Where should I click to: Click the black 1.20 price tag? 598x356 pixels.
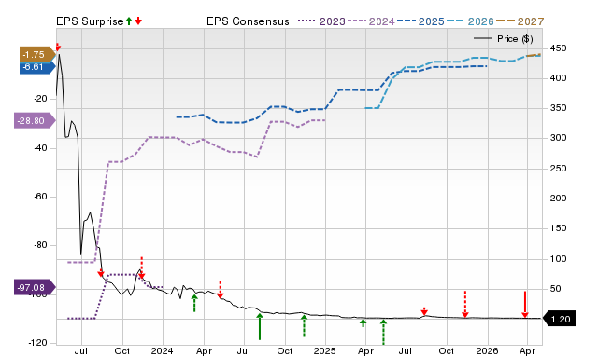coord(559,319)
